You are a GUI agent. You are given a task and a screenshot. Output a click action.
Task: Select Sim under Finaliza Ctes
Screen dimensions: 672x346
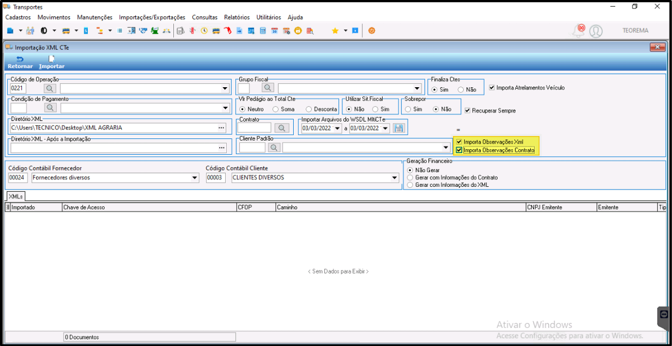(x=440, y=89)
